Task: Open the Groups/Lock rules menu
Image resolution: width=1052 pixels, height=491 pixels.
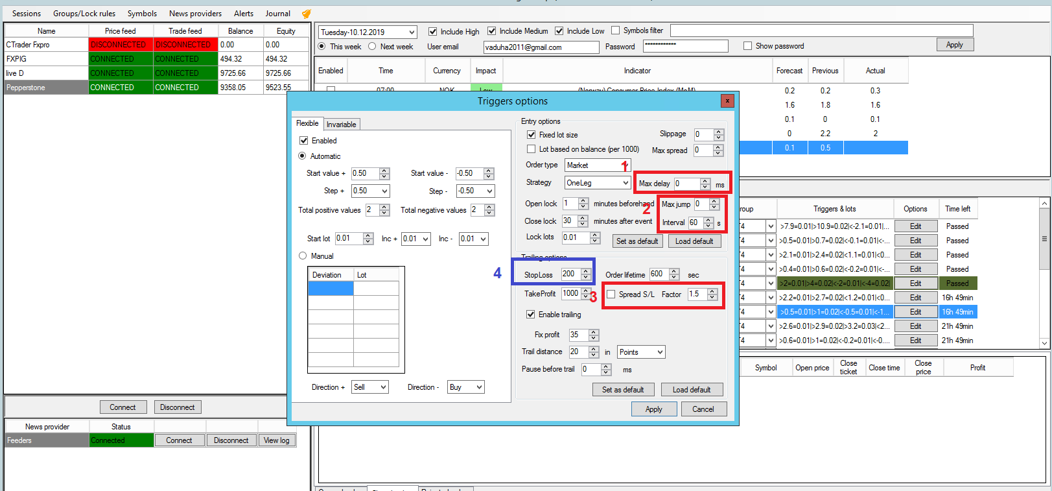Action: 84,14
